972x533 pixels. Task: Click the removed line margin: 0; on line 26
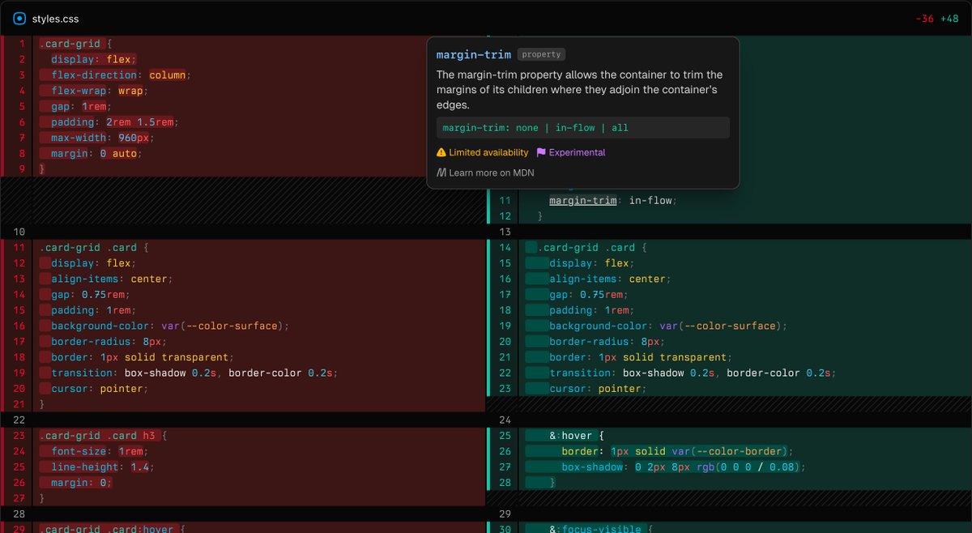(82, 483)
